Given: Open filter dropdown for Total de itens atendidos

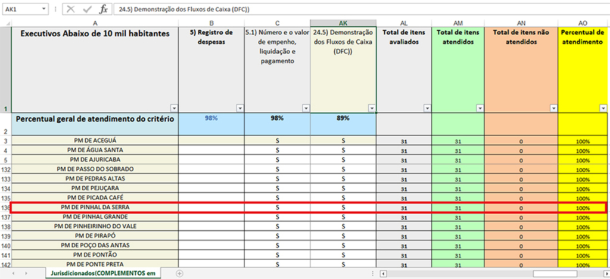Looking at the screenshot, I should click(x=480, y=108).
